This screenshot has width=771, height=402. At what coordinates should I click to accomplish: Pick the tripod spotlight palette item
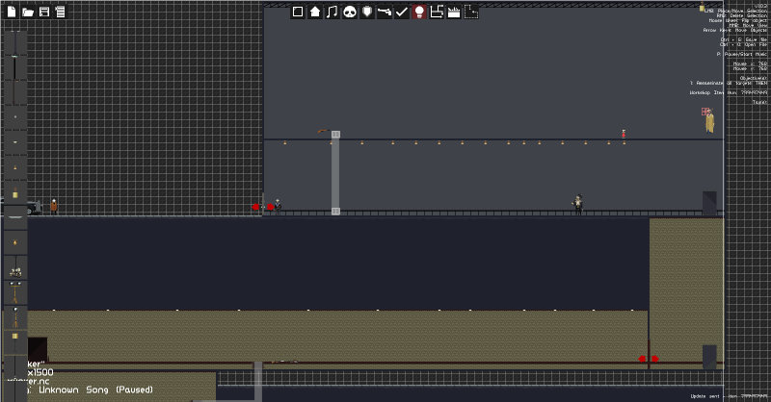(x=15, y=317)
